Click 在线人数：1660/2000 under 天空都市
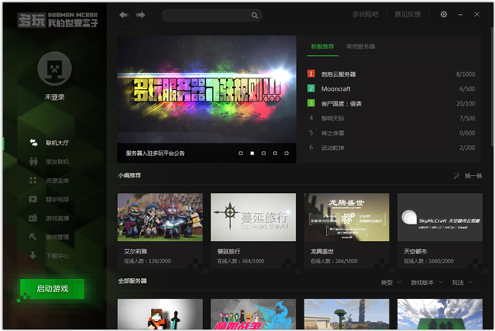The image size is (495, 331). [x=429, y=261]
